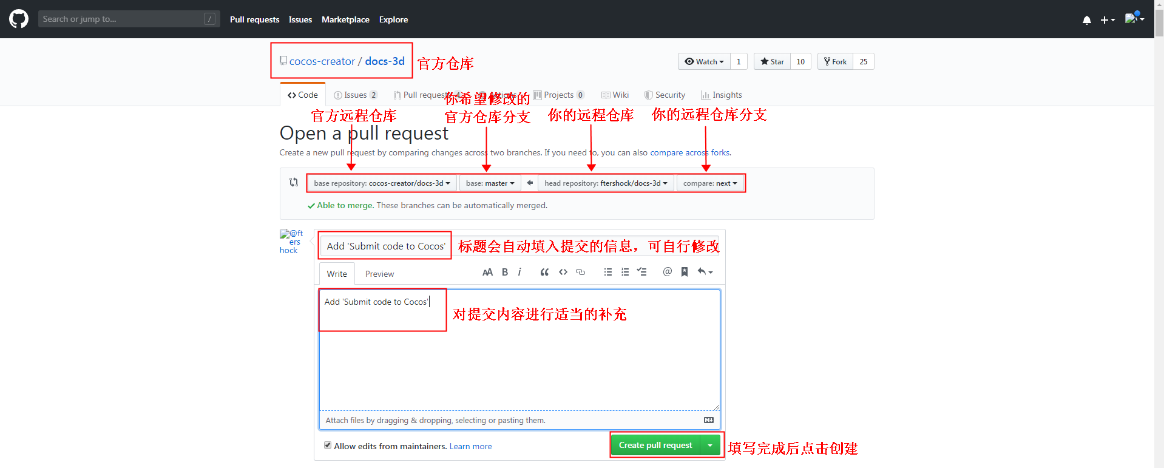Open Pull requests in top navigation
Viewport: 1164px width, 468px height.
coord(254,19)
